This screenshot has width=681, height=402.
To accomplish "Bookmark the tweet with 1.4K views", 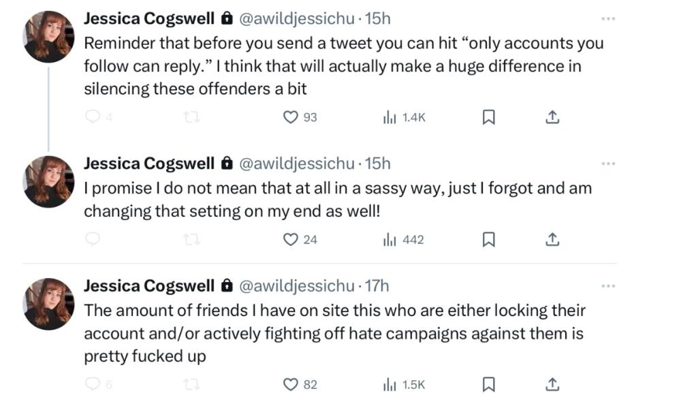I will [x=488, y=117].
